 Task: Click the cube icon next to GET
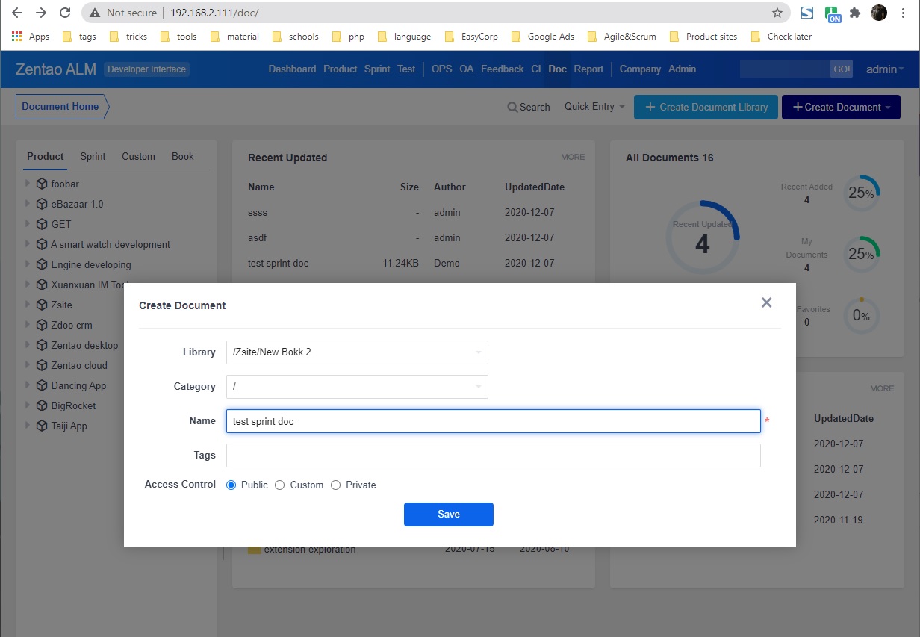click(x=42, y=224)
